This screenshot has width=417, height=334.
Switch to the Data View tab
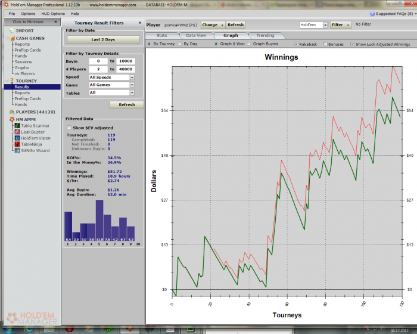coord(196,35)
